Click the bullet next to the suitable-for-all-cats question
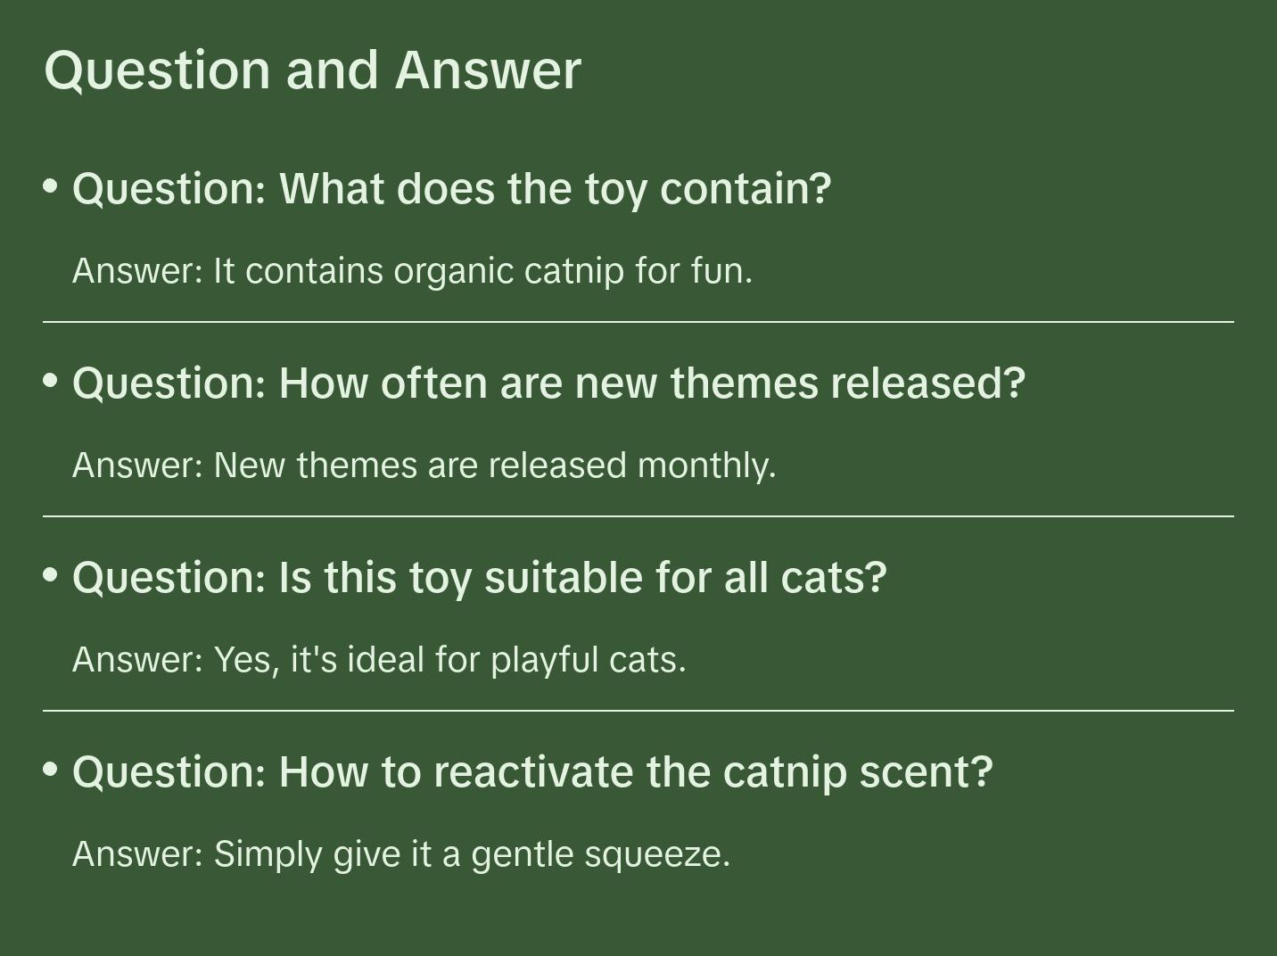The width and height of the screenshot is (1277, 956). 51,575
